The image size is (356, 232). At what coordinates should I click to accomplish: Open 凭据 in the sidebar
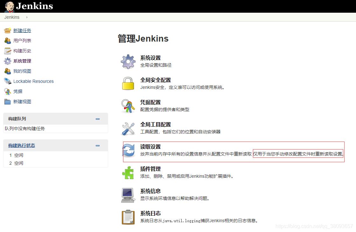click(x=18, y=91)
